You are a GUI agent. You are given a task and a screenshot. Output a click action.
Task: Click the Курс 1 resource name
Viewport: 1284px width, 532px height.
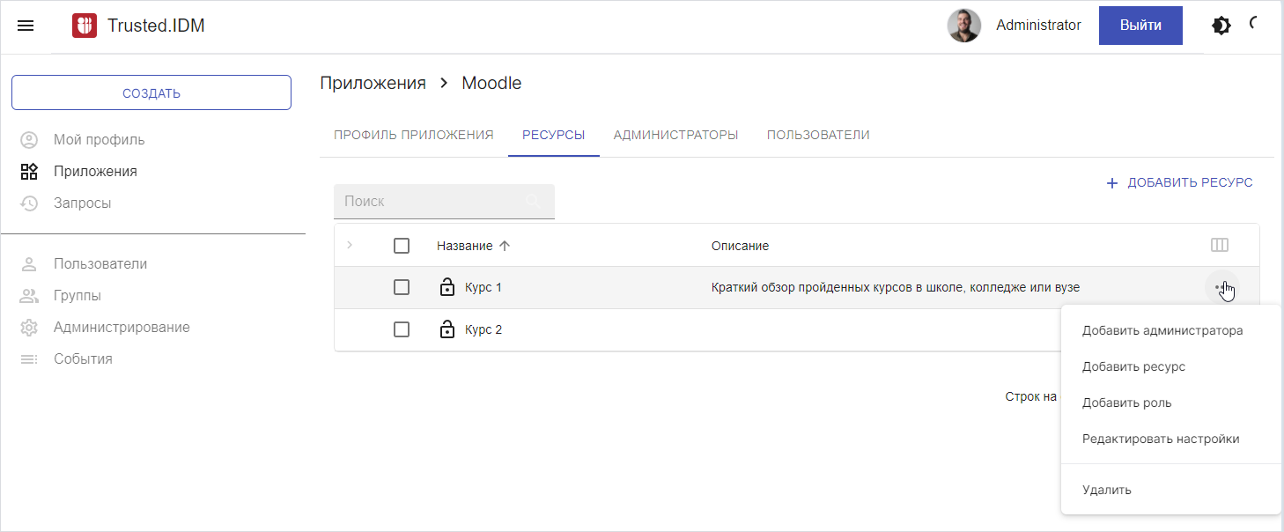[483, 287]
